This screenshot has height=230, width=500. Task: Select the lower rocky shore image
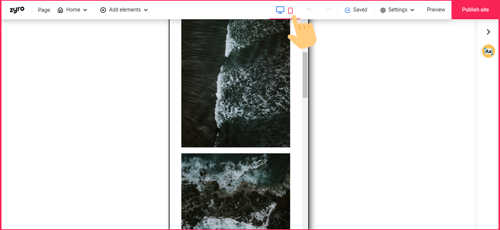(235, 191)
